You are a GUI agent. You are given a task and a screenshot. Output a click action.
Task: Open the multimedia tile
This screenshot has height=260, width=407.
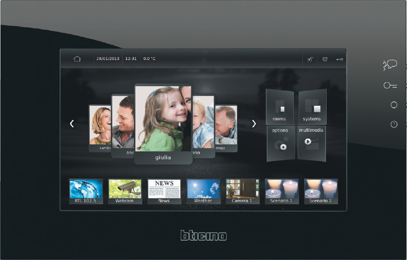[312, 143]
